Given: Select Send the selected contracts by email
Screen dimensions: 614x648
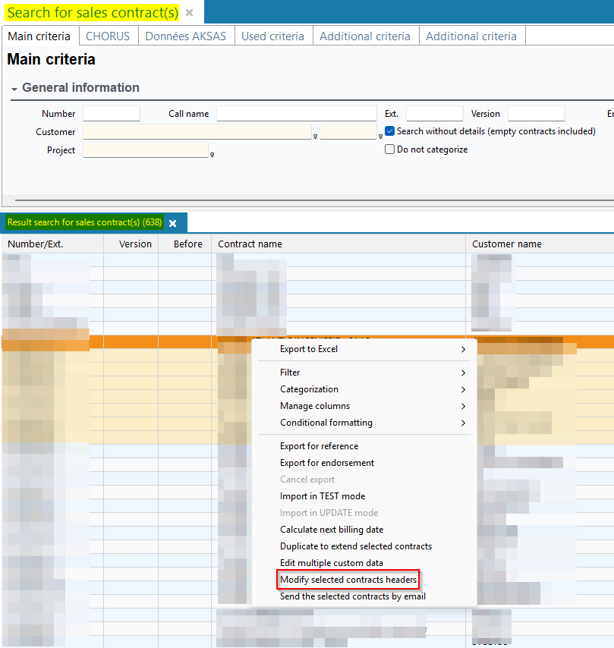Looking at the screenshot, I should [352, 596].
